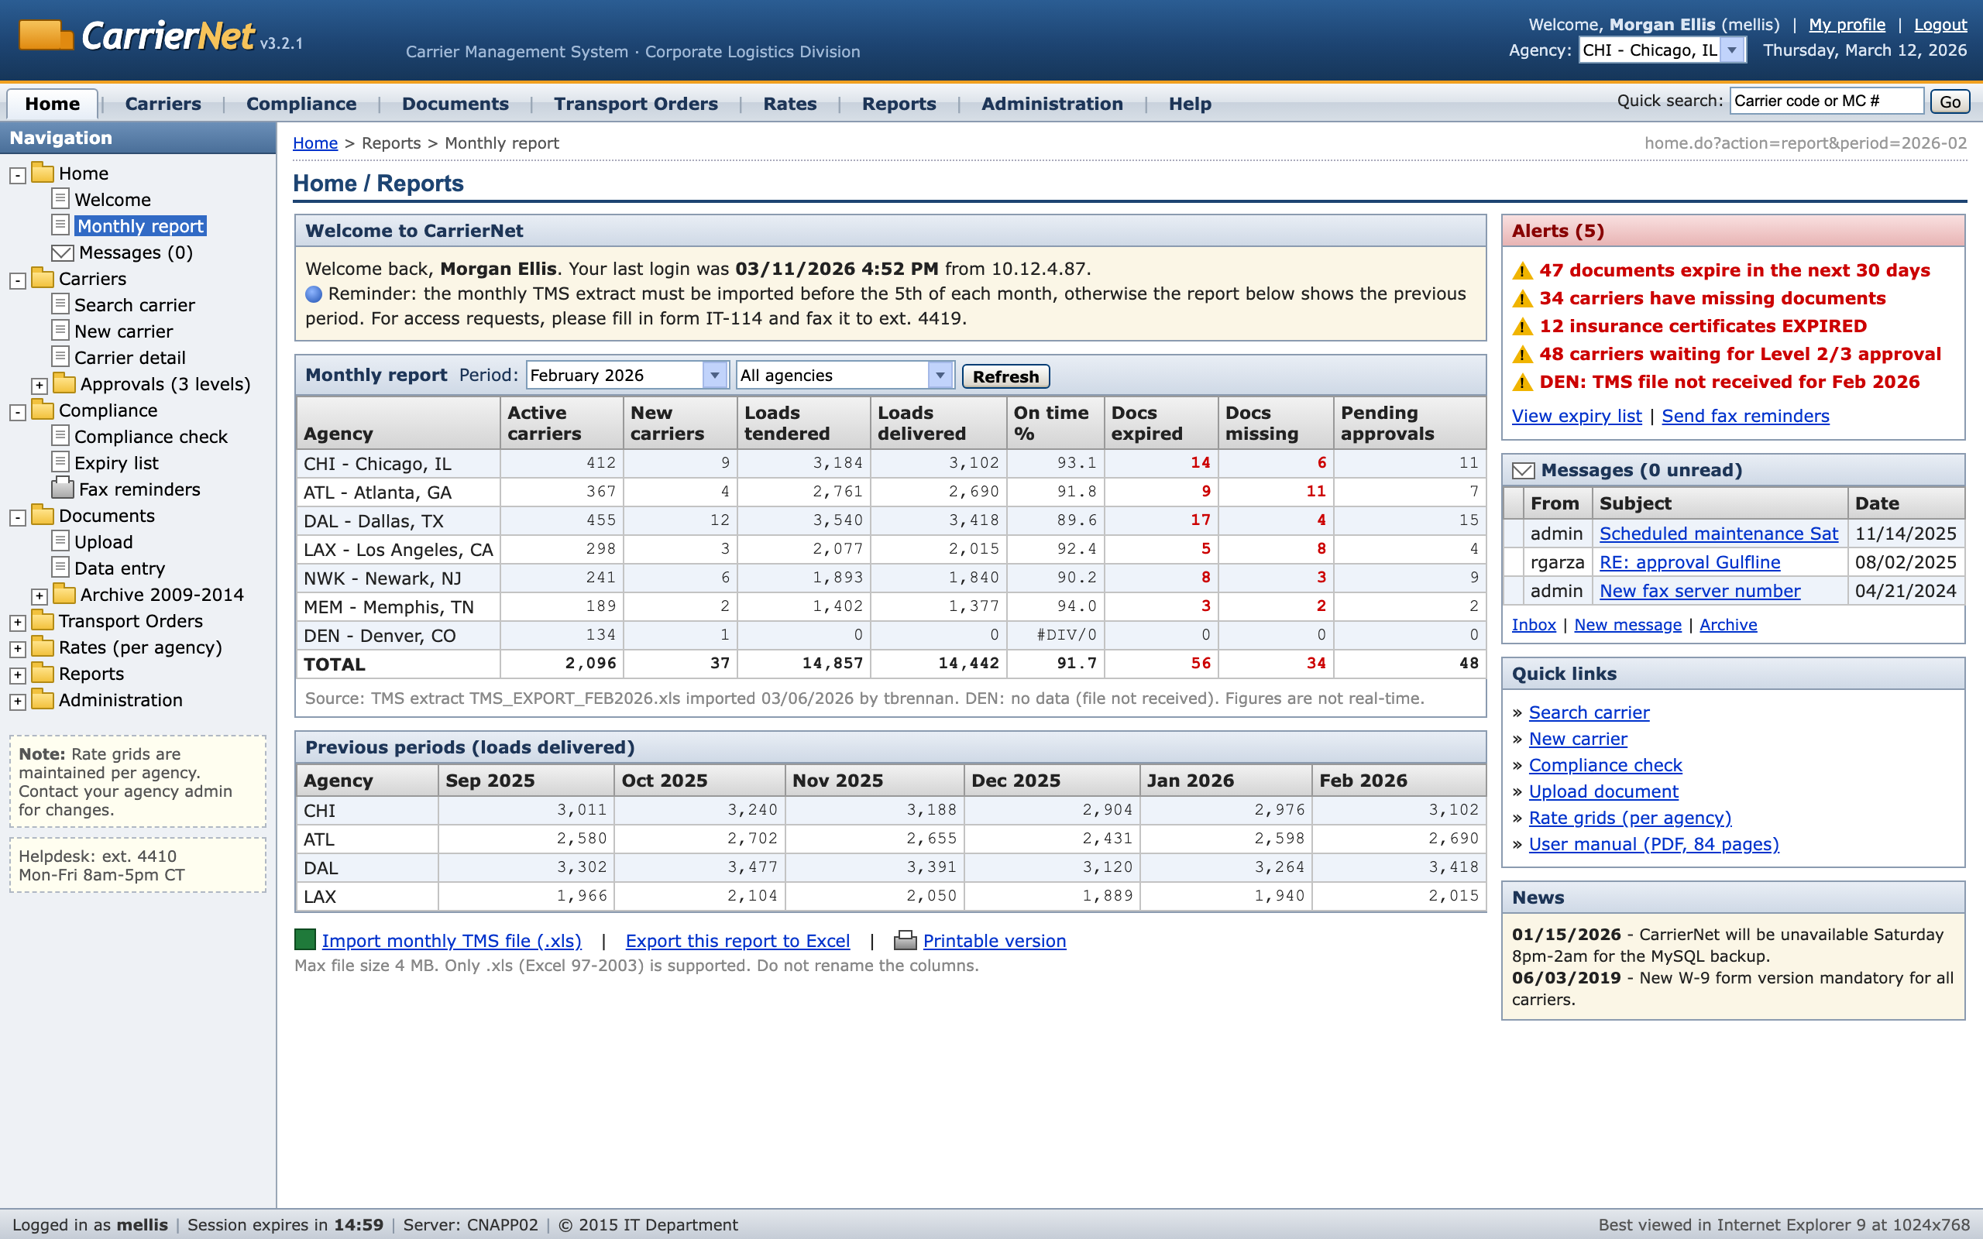The height and width of the screenshot is (1239, 1983).
Task: Click the green Excel icon beside Import TMS file
Action: click(305, 939)
